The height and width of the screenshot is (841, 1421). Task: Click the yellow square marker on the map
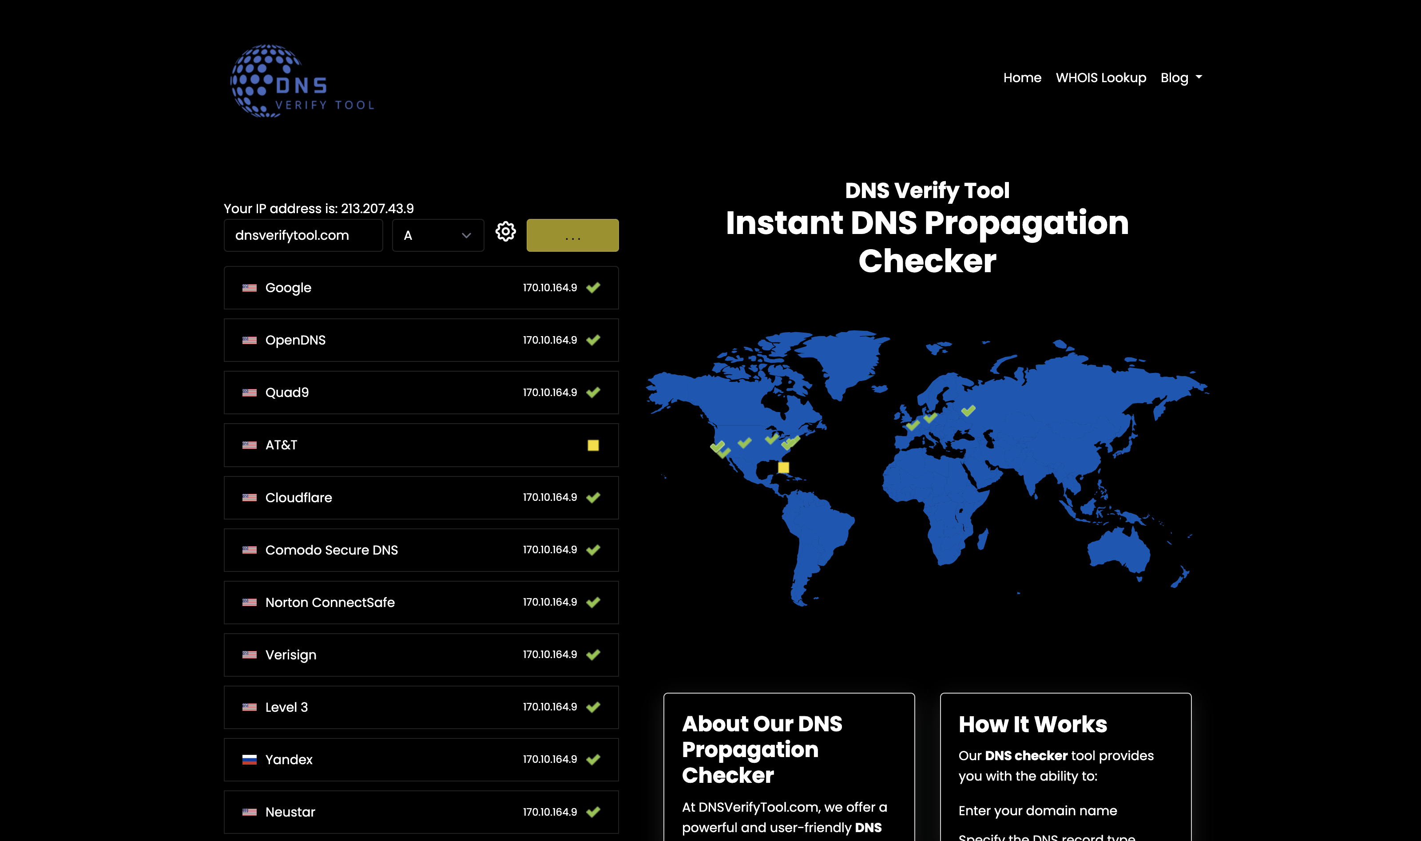click(x=784, y=468)
